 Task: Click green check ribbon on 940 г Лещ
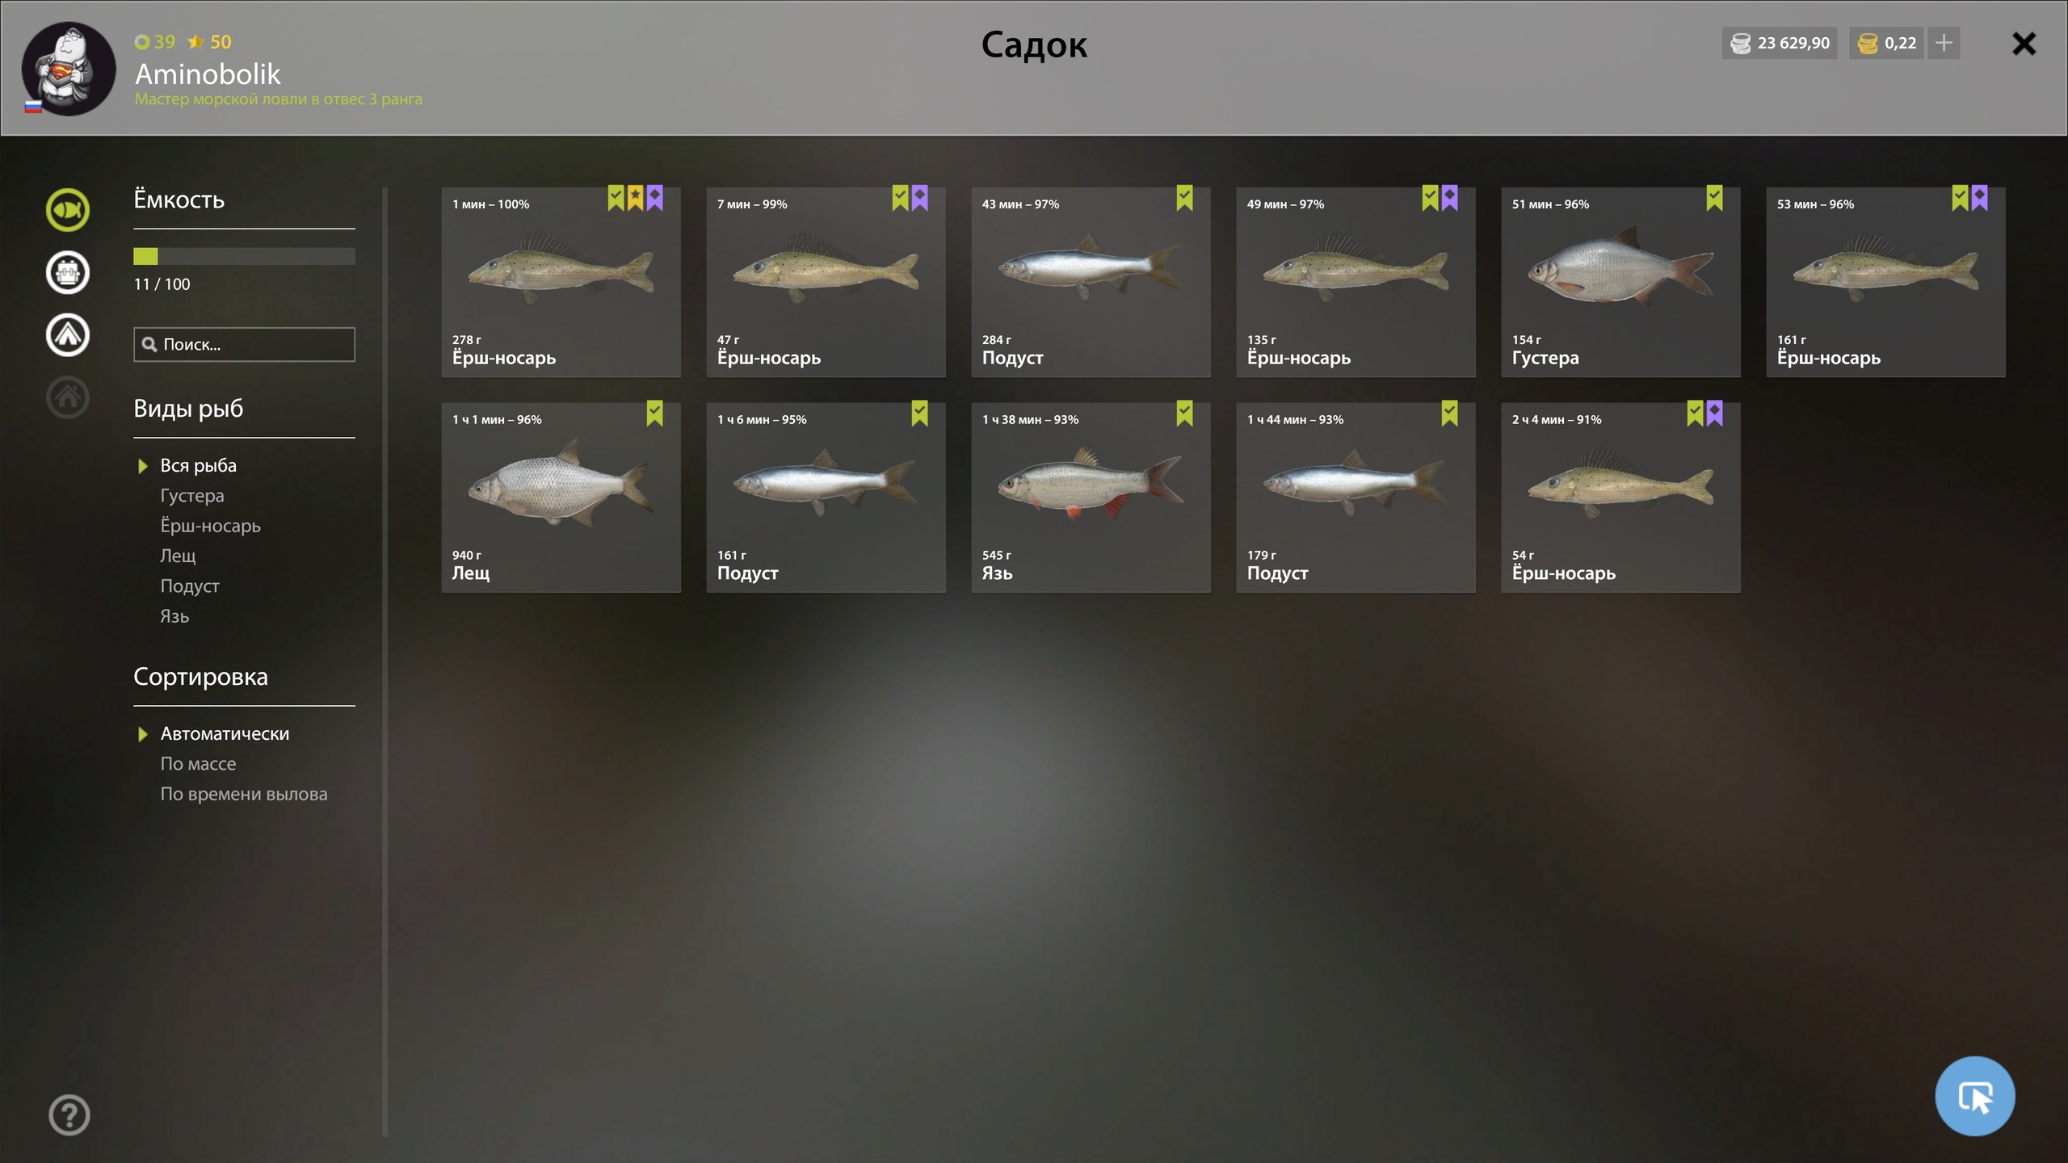(654, 414)
